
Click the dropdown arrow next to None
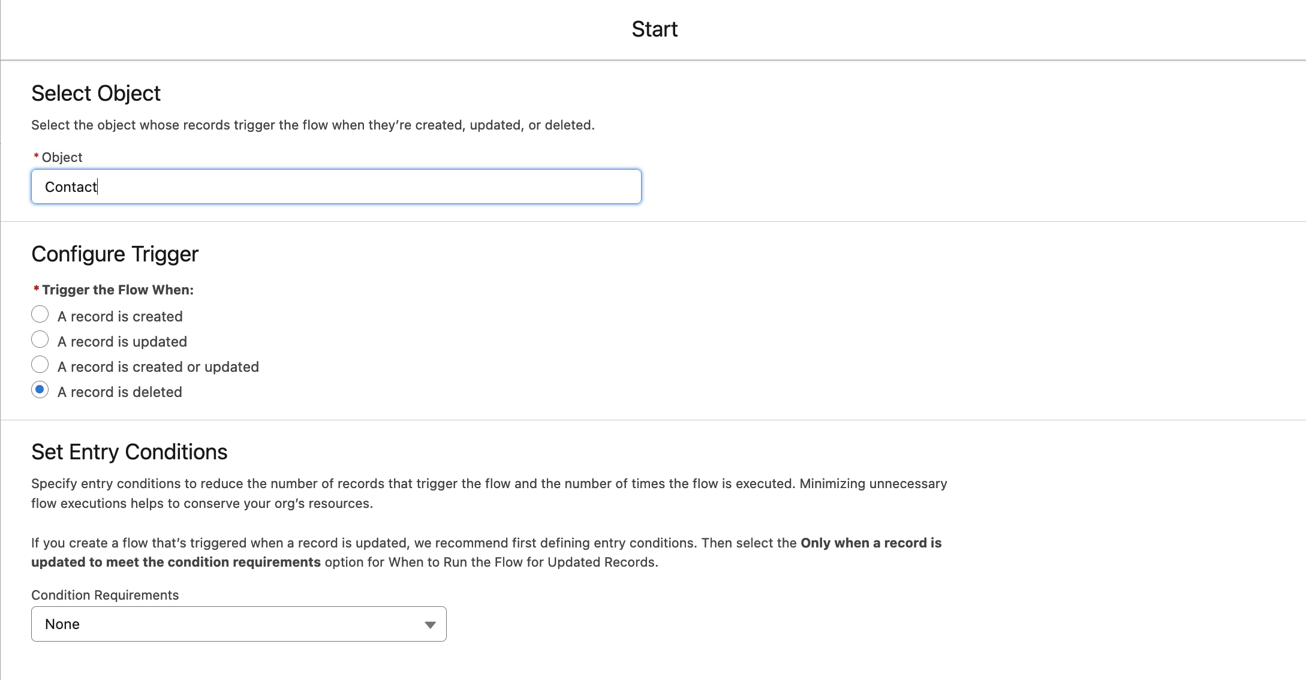tap(430, 624)
